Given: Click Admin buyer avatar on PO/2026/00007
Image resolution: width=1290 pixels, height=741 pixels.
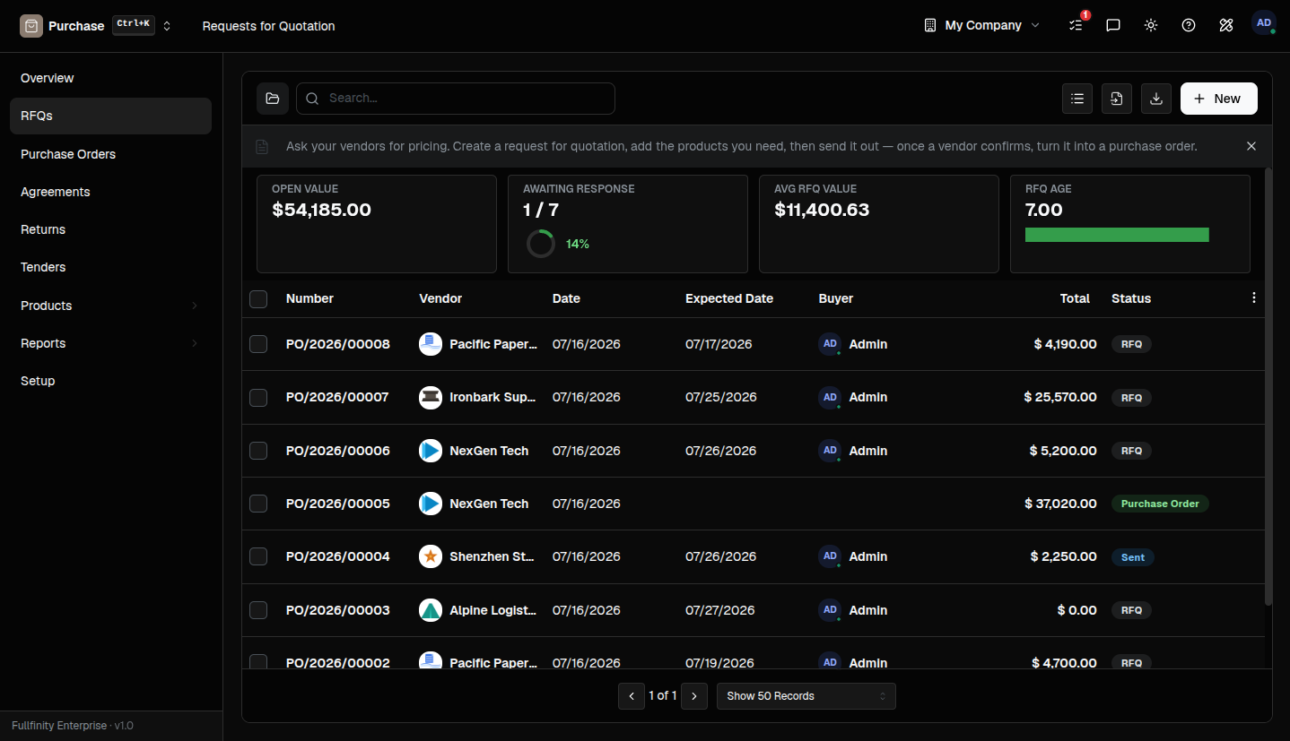Looking at the screenshot, I should [830, 397].
